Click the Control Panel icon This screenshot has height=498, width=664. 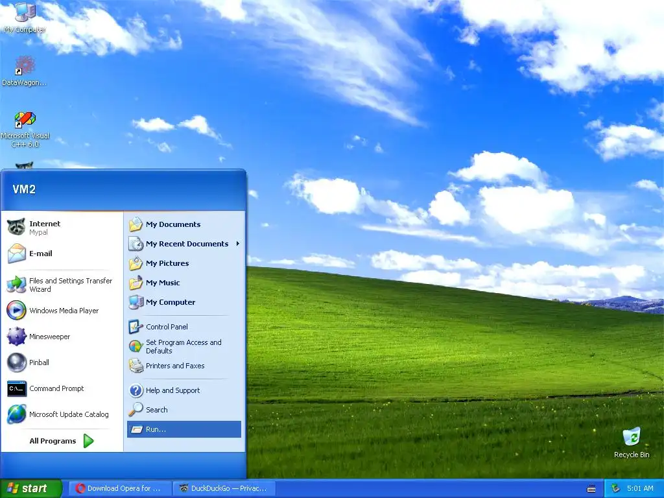(136, 327)
